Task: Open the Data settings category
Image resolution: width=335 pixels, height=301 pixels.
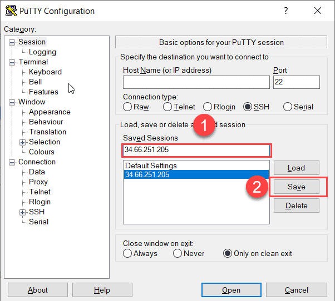Action: point(37,172)
